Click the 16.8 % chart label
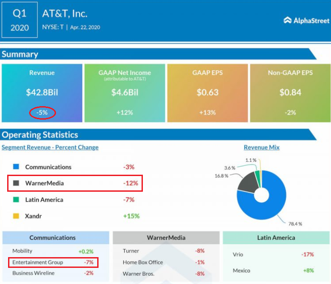 tap(221, 176)
